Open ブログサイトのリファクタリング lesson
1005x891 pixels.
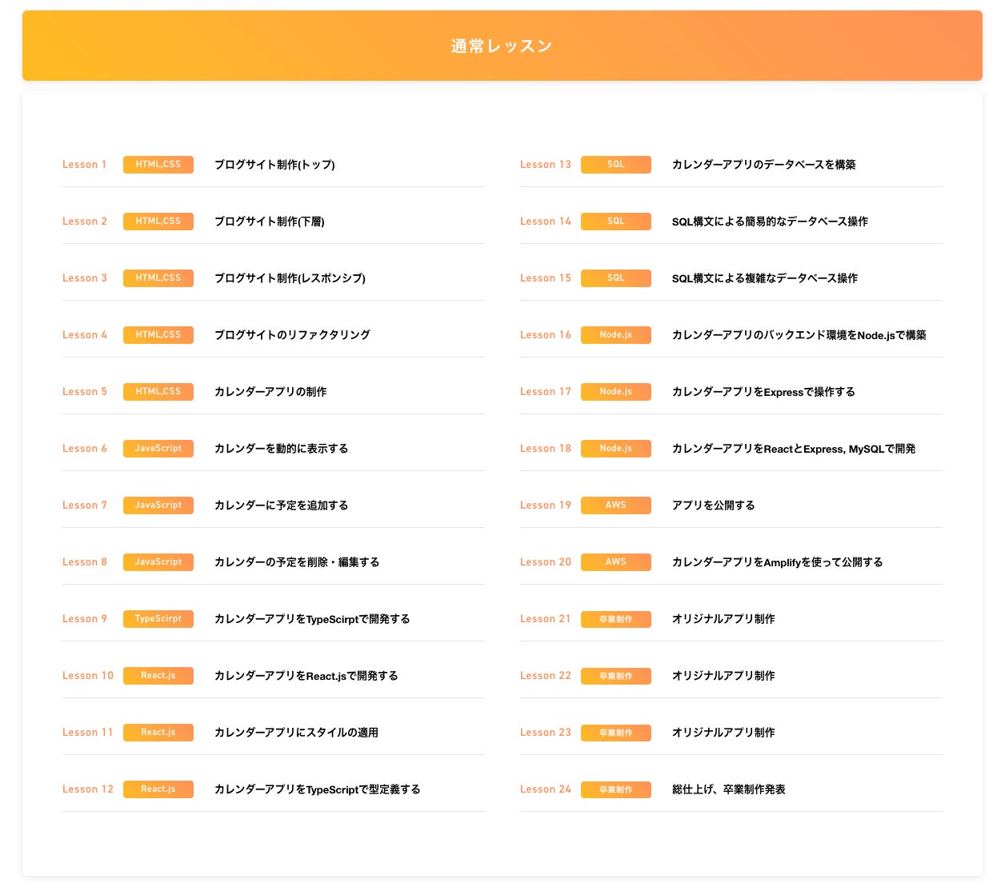coord(292,335)
